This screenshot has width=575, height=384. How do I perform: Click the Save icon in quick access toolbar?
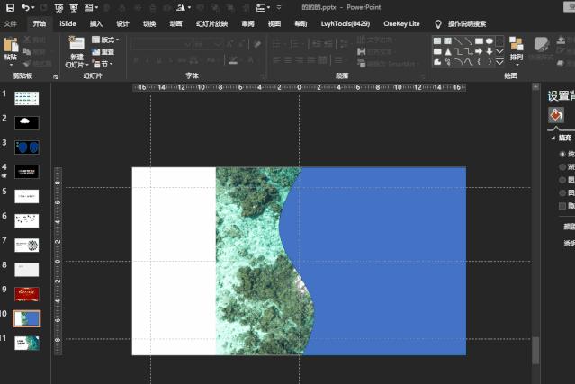pyautogui.click(x=8, y=7)
